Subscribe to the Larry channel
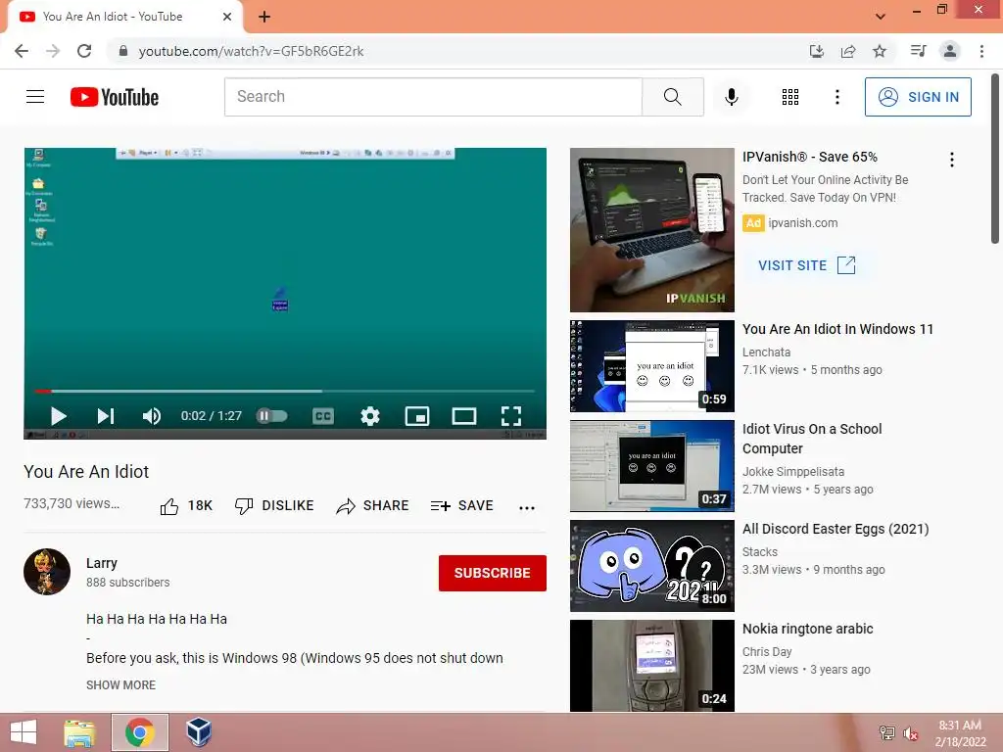The height and width of the screenshot is (752, 1003). point(492,573)
